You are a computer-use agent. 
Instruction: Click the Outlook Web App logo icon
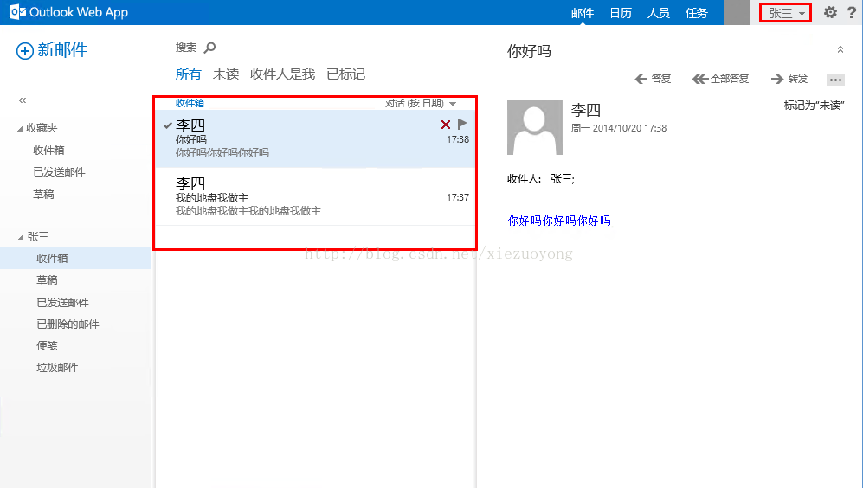click(17, 12)
